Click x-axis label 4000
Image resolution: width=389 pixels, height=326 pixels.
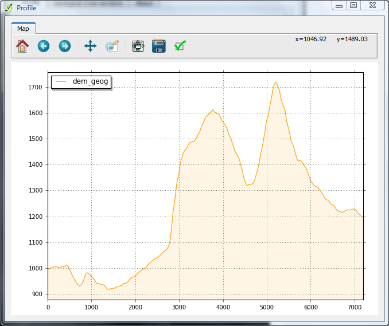pyautogui.click(x=223, y=307)
